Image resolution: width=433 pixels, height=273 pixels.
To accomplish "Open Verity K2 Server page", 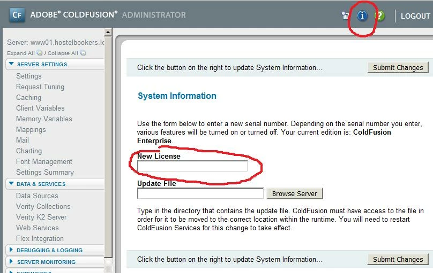I will [x=41, y=217].
